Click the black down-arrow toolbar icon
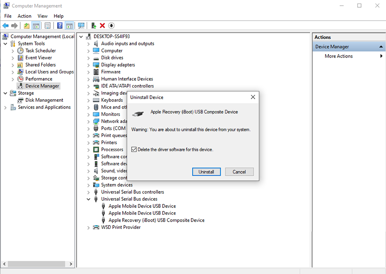 [112, 26]
